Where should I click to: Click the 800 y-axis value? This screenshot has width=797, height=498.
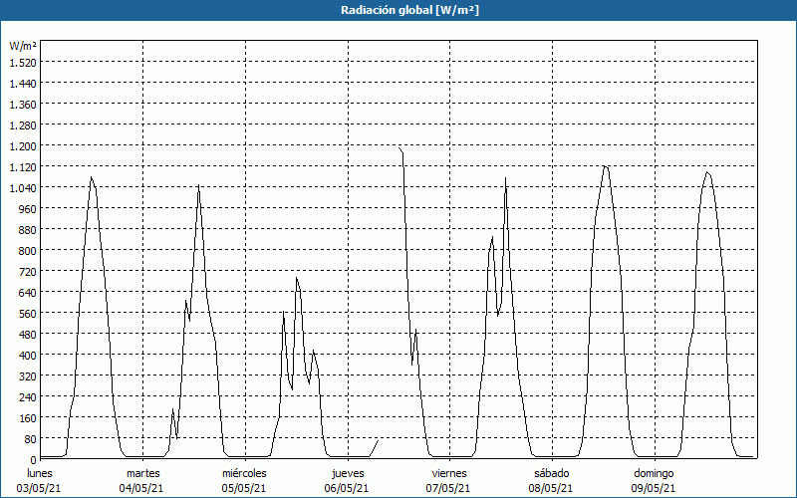tap(28, 251)
